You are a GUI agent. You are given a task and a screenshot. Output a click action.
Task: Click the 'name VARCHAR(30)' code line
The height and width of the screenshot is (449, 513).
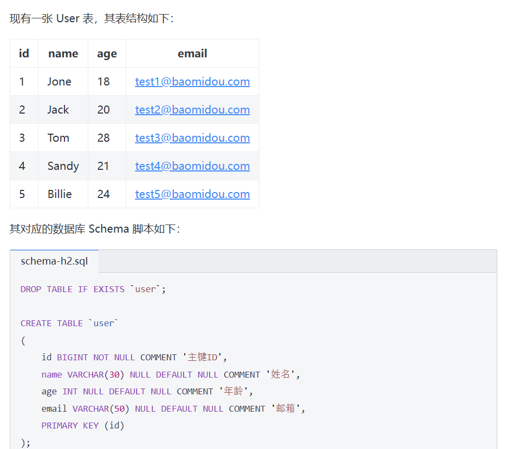click(x=171, y=374)
